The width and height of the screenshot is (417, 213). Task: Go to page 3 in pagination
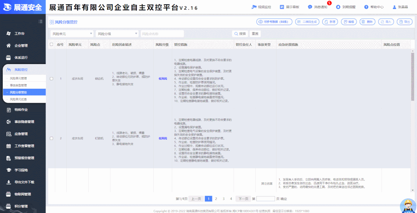coord(224,199)
